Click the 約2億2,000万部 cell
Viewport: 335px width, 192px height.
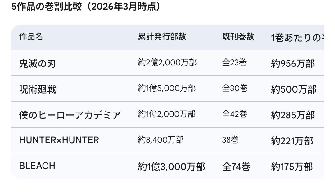167,63
